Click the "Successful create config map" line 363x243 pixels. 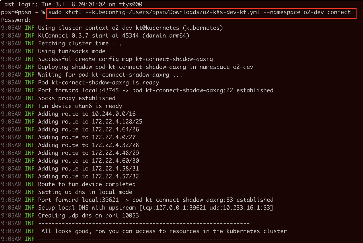tap(125, 59)
